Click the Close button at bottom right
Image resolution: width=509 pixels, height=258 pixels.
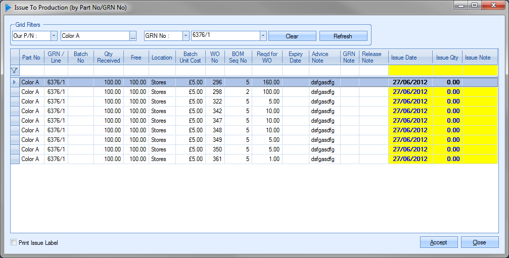pyautogui.click(x=479, y=242)
